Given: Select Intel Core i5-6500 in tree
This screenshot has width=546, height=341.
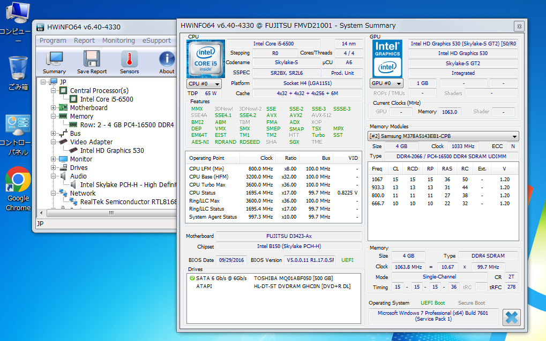Looking at the screenshot, I should coord(107,99).
